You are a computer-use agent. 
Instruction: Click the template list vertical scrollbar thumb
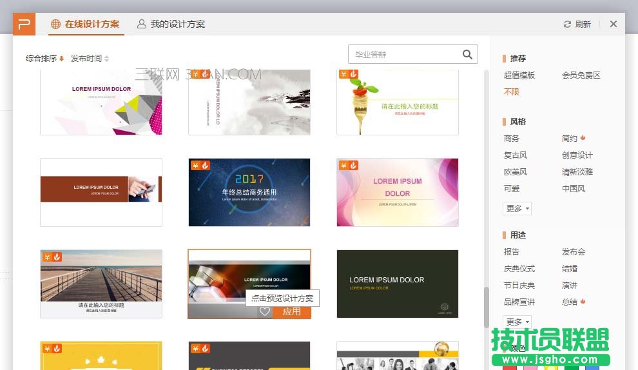(x=486, y=307)
